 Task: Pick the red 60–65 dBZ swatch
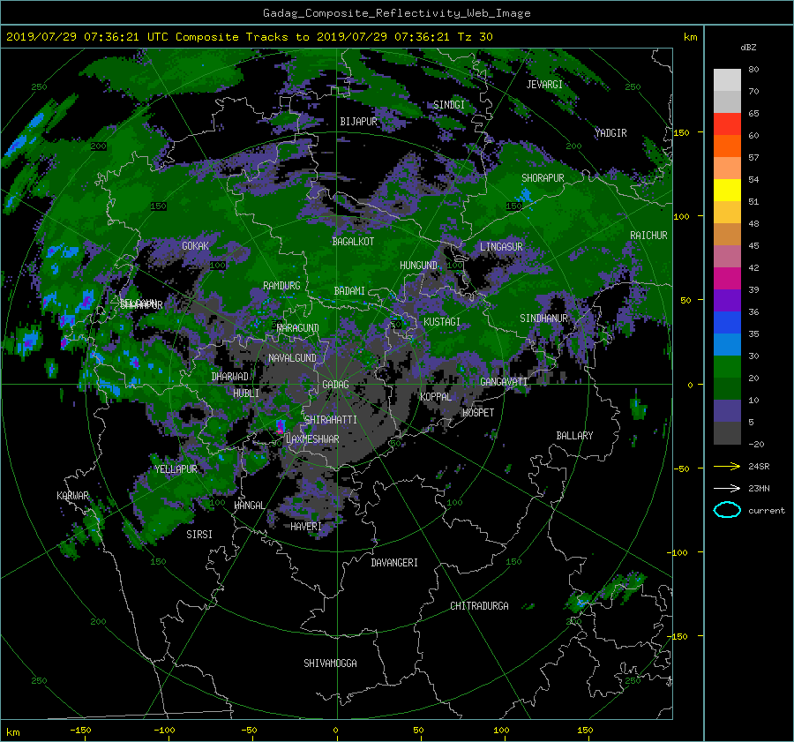coord(727,124)
